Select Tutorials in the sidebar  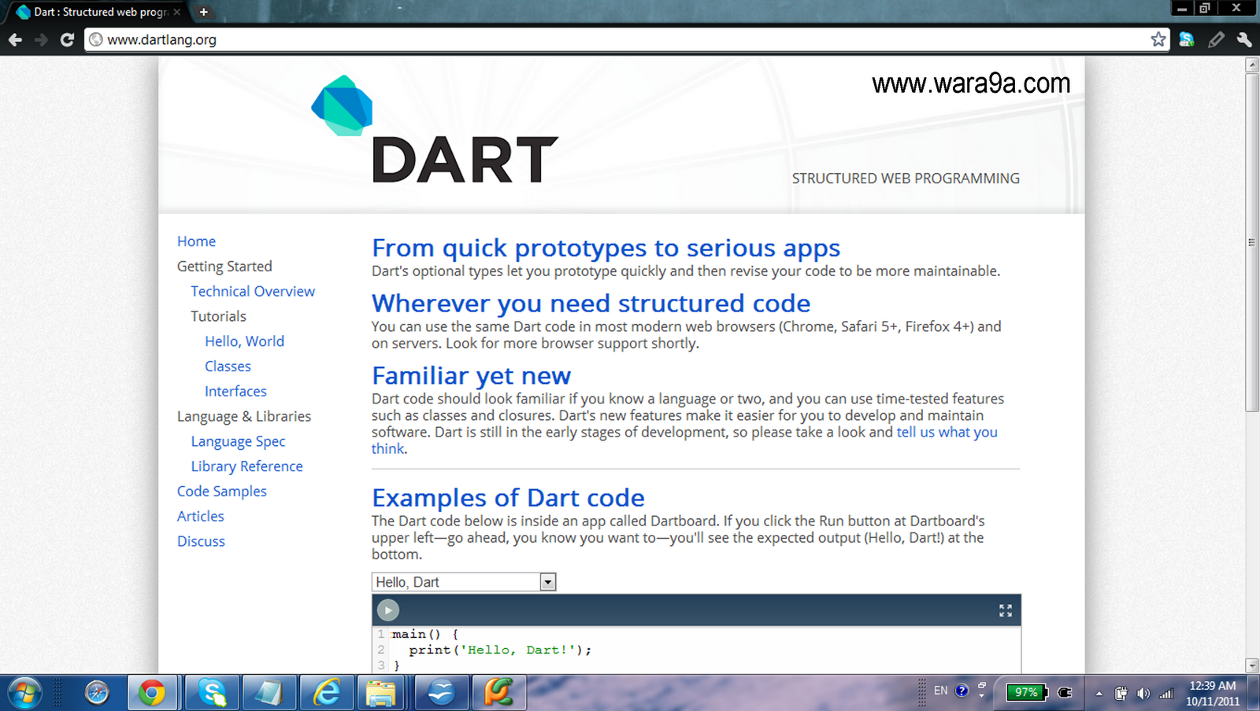pos(218,316)
